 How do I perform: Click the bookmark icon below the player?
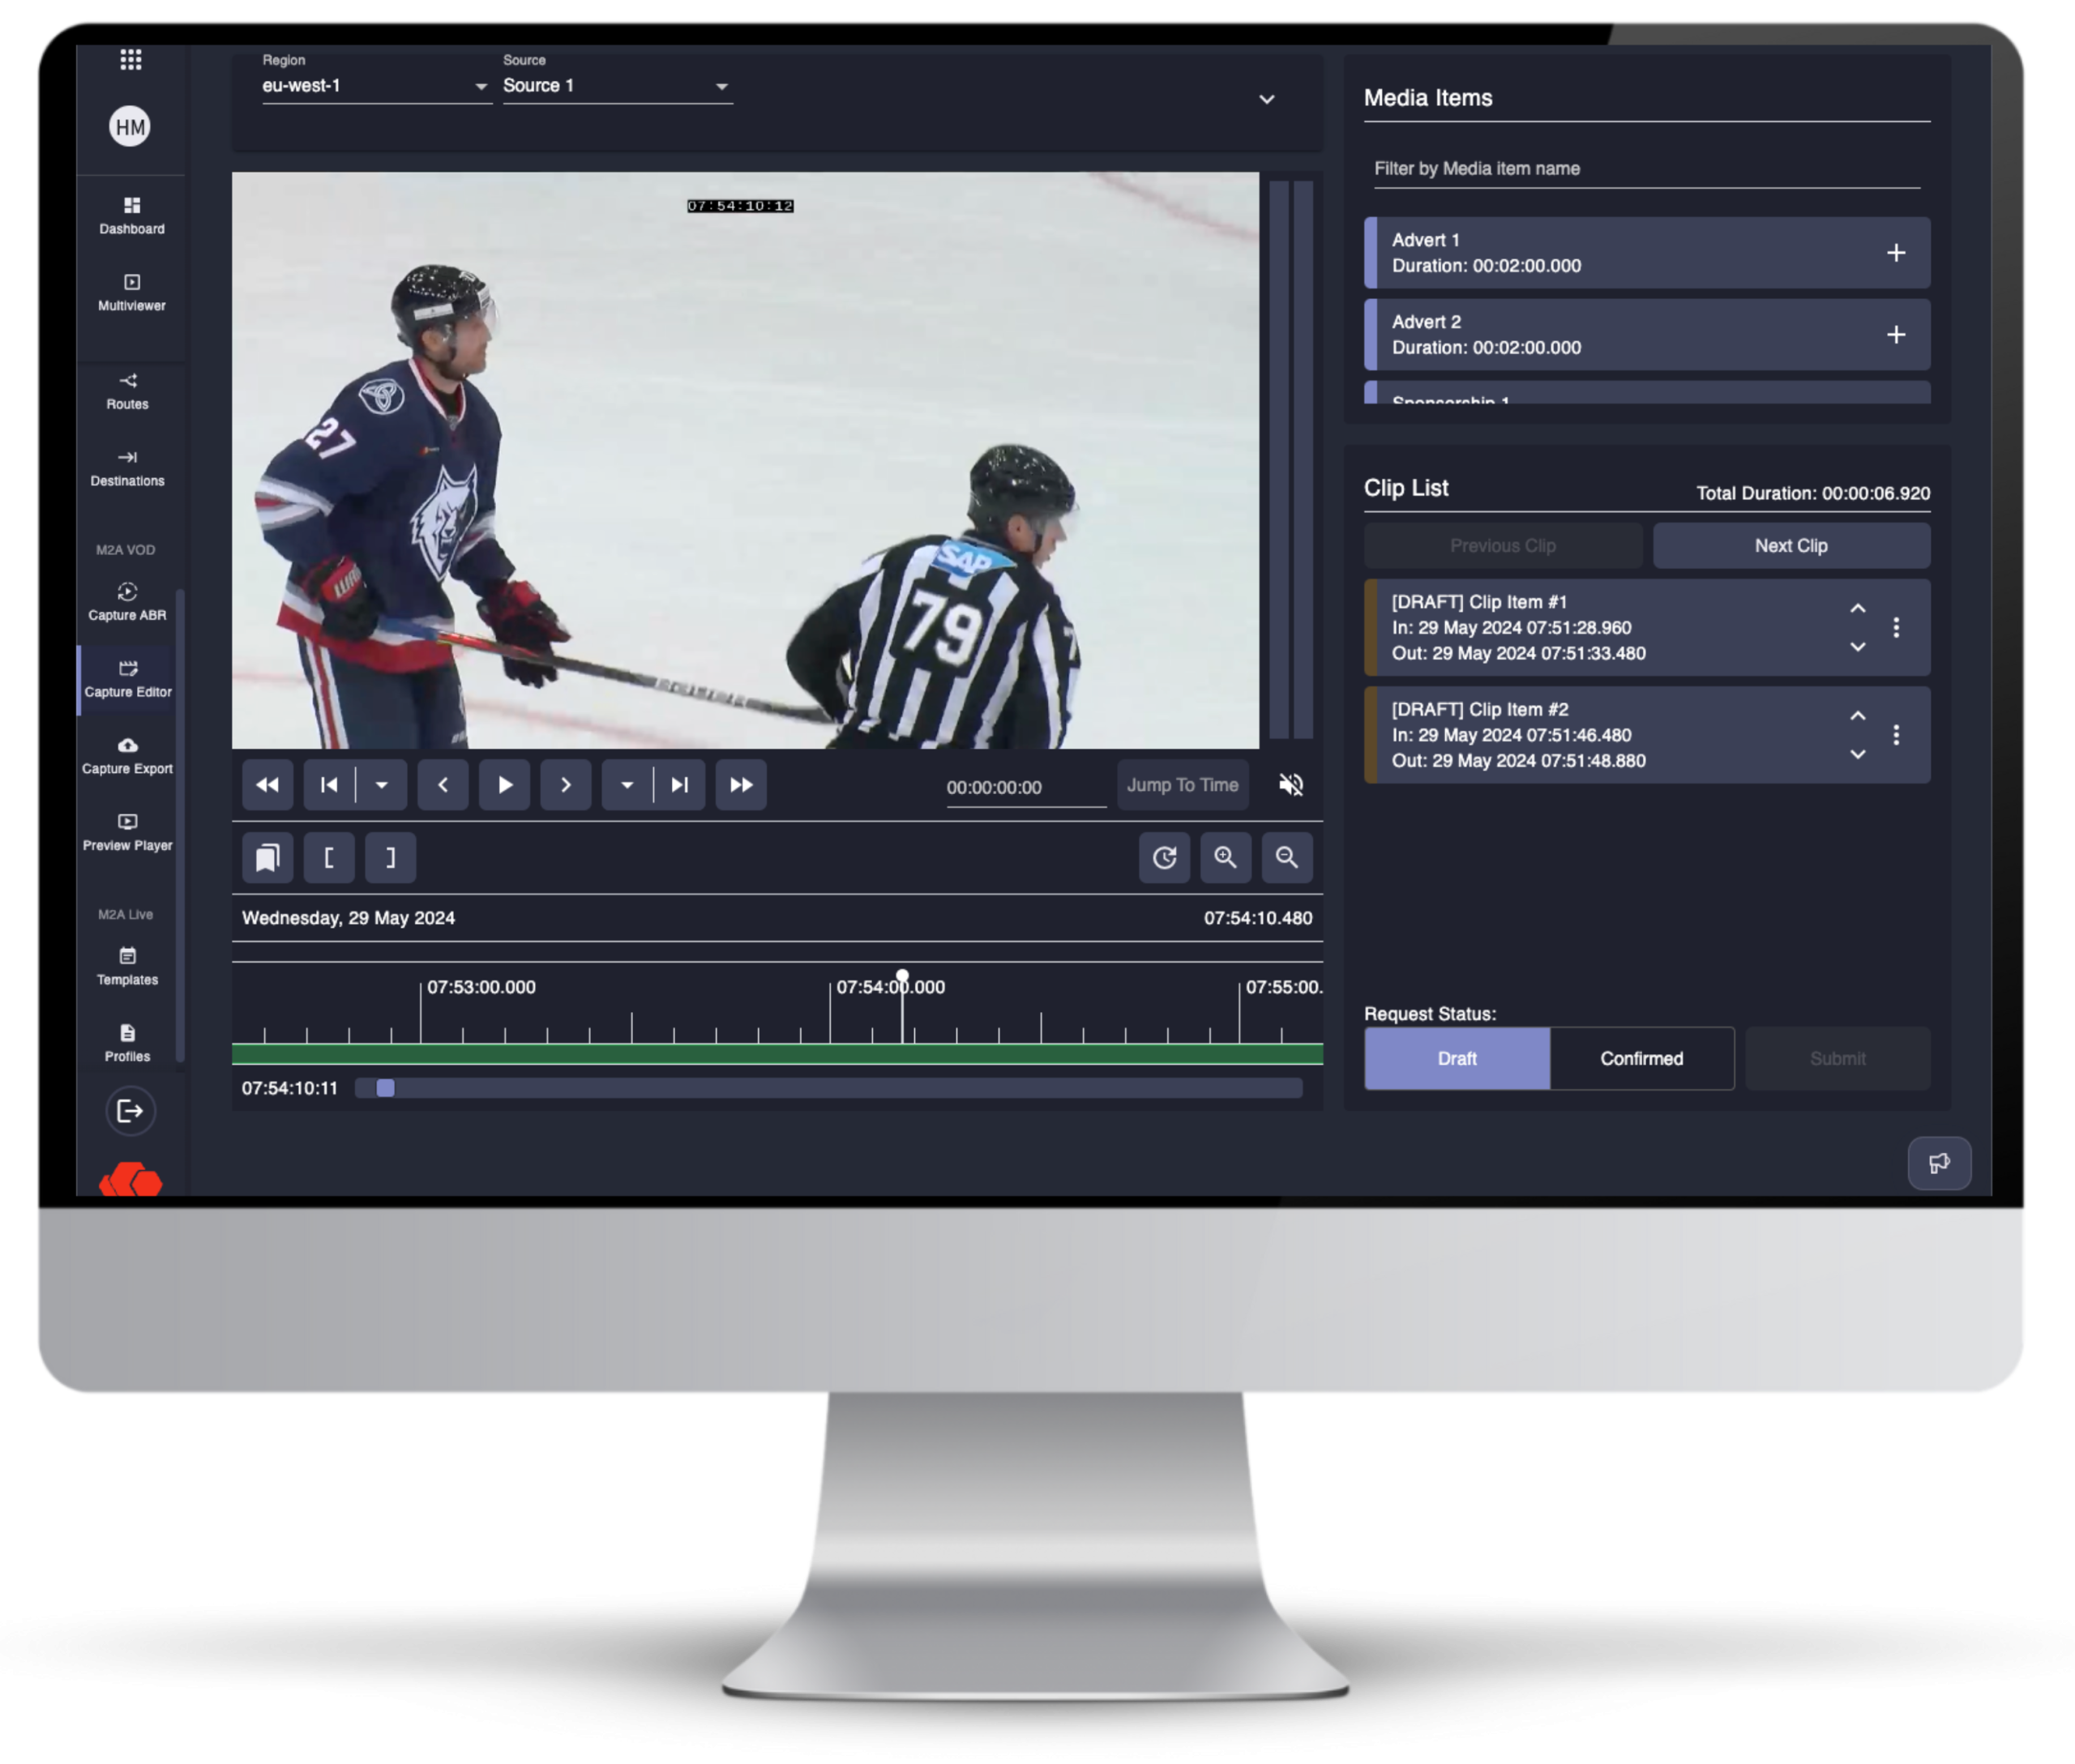coord(267,858)
